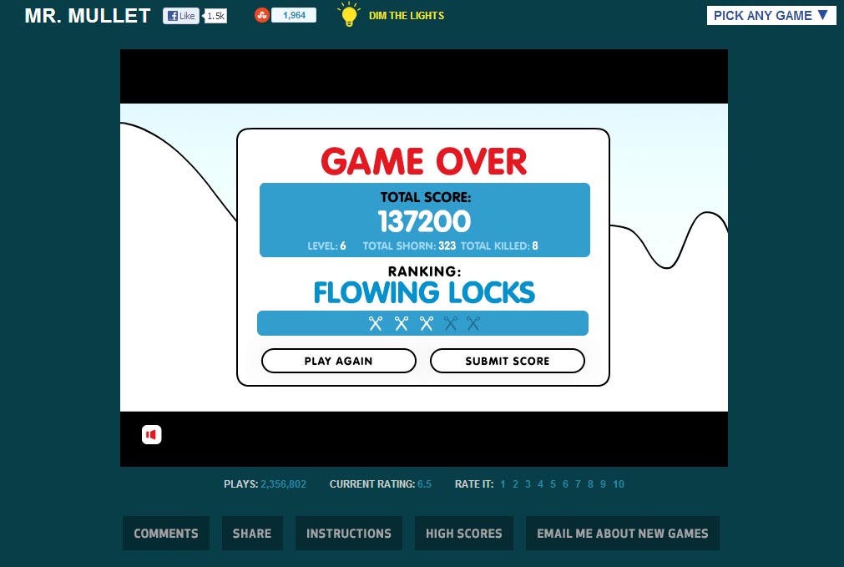Rate the game 1

coord(503,484)
